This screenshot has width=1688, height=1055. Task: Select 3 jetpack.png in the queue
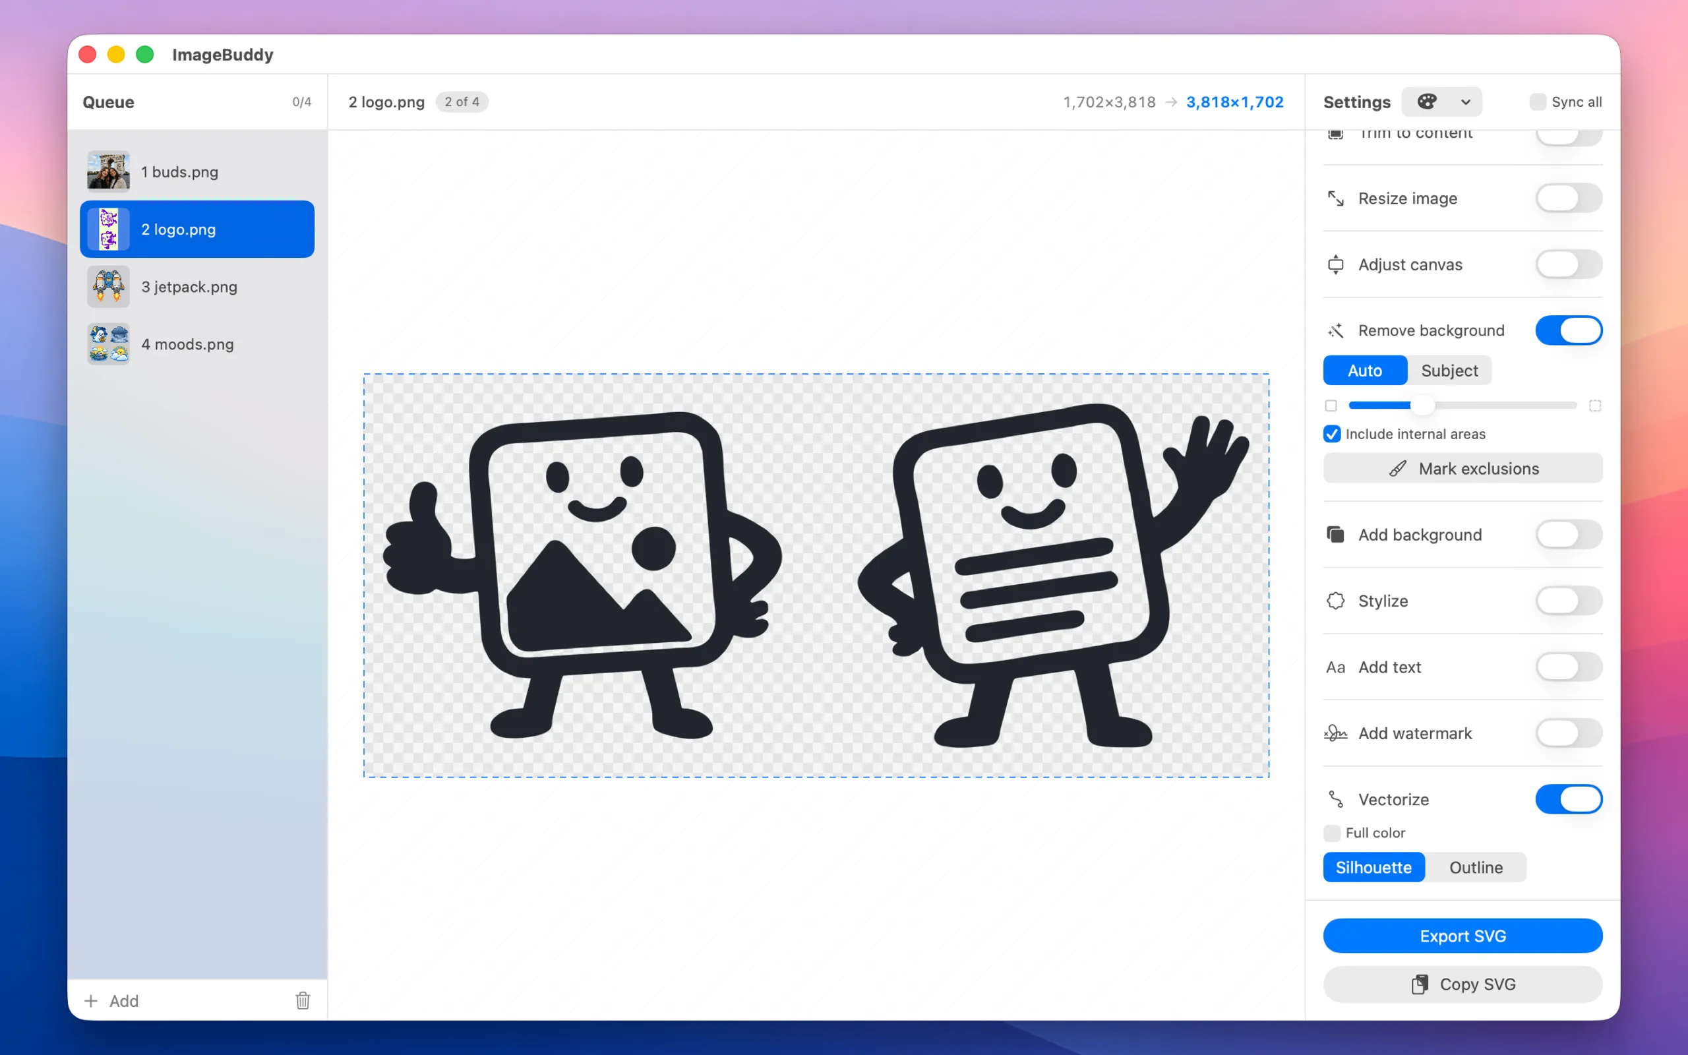(196, 287)
